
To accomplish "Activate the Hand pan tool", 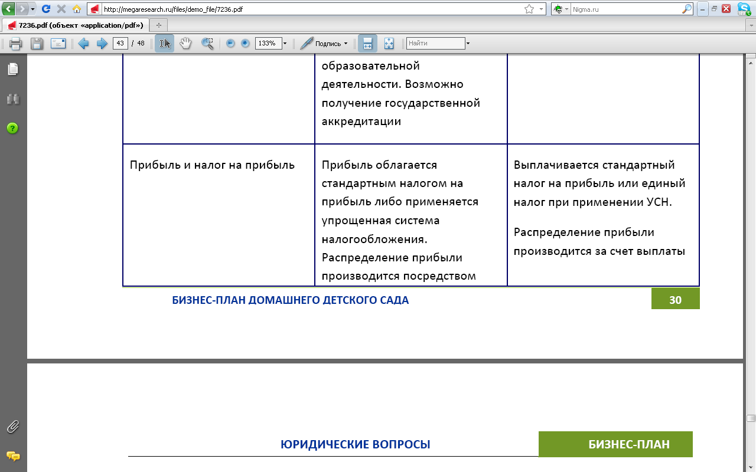I will click(x=185, y=43).
